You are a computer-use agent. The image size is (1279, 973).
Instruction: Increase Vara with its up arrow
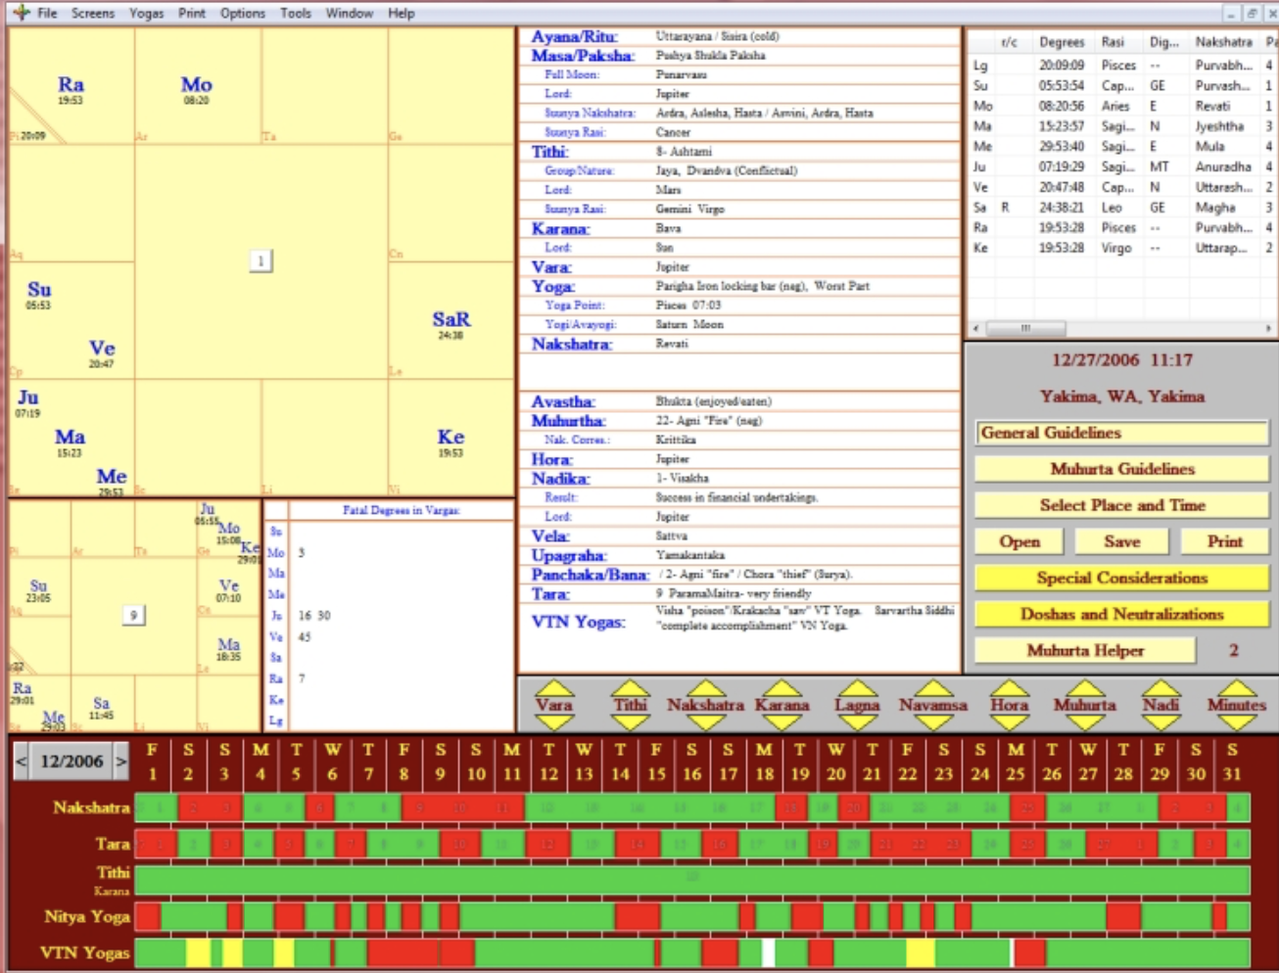(x=554, y=687)
